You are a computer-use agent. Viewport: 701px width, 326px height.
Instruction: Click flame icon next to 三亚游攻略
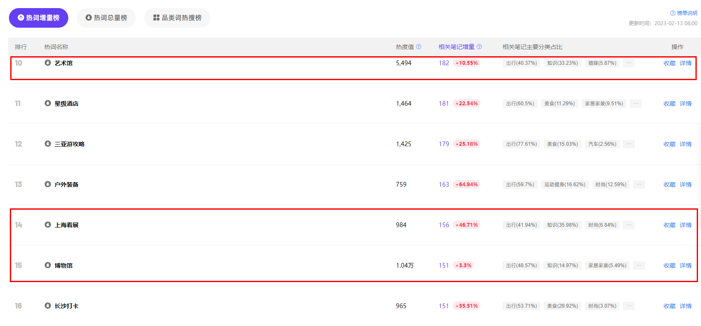48,144
